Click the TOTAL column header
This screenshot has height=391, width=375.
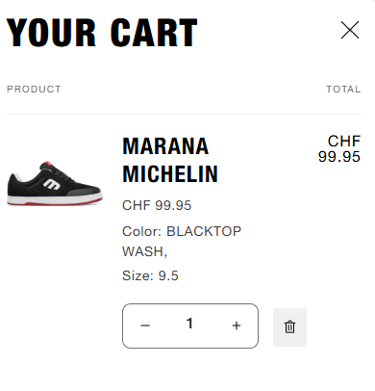[x=343, y=89]
